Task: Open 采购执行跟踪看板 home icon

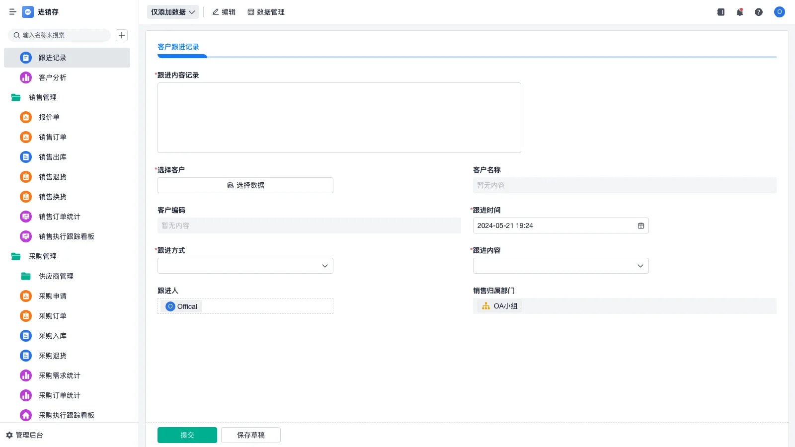Action: tap(26, 415)
